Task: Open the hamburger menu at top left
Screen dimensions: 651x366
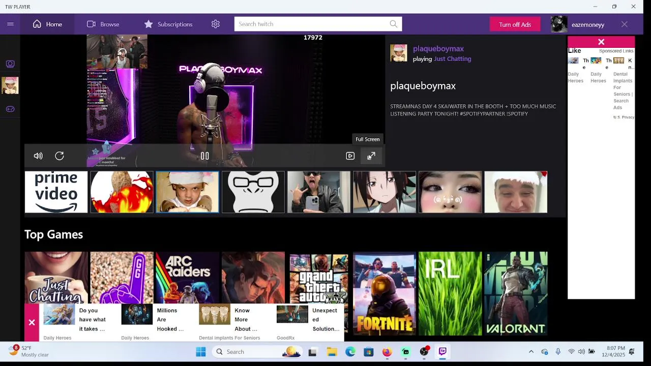Action: tap(10, 24)
